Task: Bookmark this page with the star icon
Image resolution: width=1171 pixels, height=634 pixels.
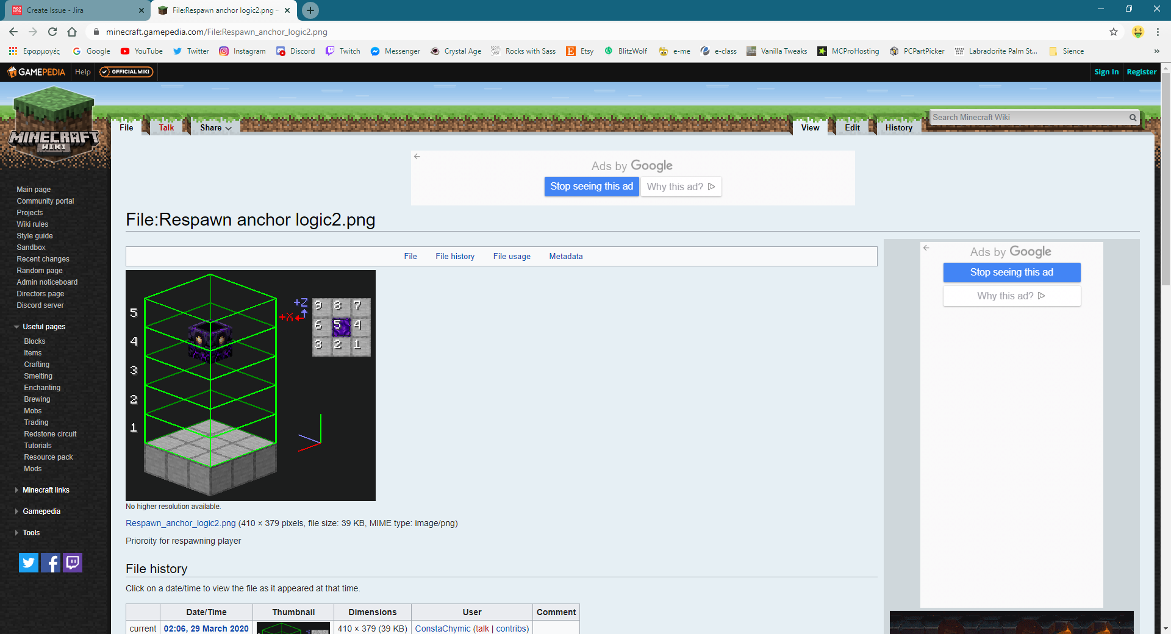Action: coord(1114,32)
